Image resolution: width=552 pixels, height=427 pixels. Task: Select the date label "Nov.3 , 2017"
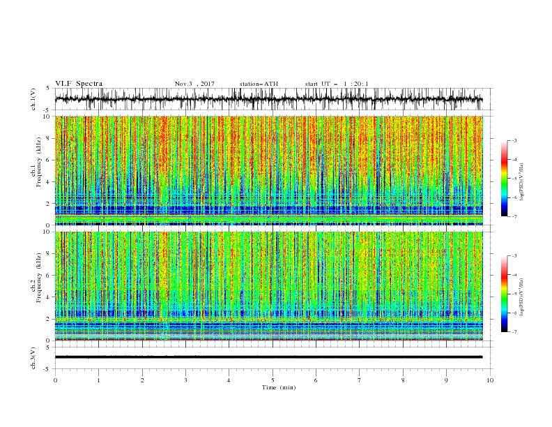point(194,84)
